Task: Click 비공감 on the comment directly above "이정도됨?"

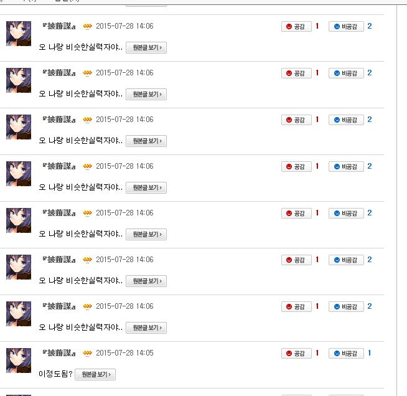Action: (x=346, y=306)
